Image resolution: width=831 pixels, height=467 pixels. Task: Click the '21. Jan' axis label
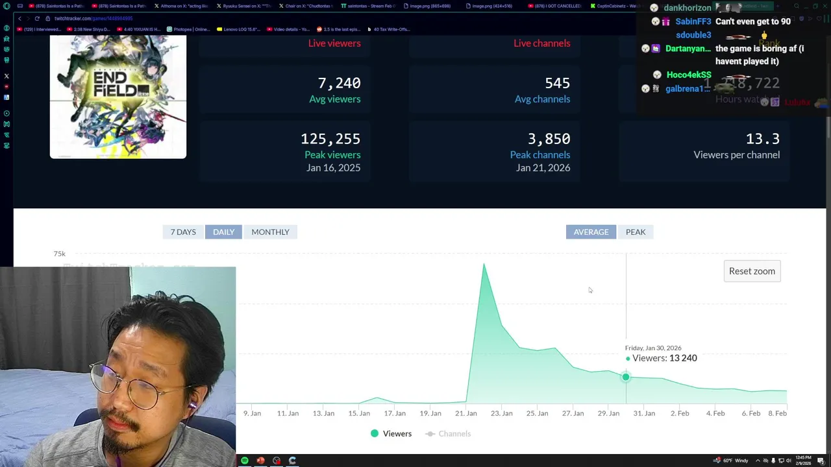pos(466,413)
